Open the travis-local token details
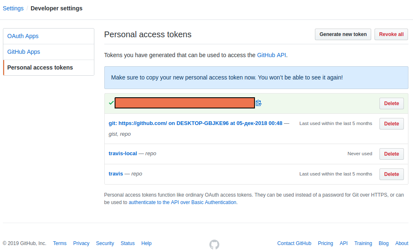The width and height of the screenshot is (413, 250). coord(123,154)
